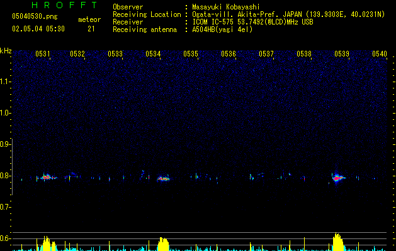Viewport: 396px width, 251px height.
Task: Click time marker 0536
Action: click(229, 54)
